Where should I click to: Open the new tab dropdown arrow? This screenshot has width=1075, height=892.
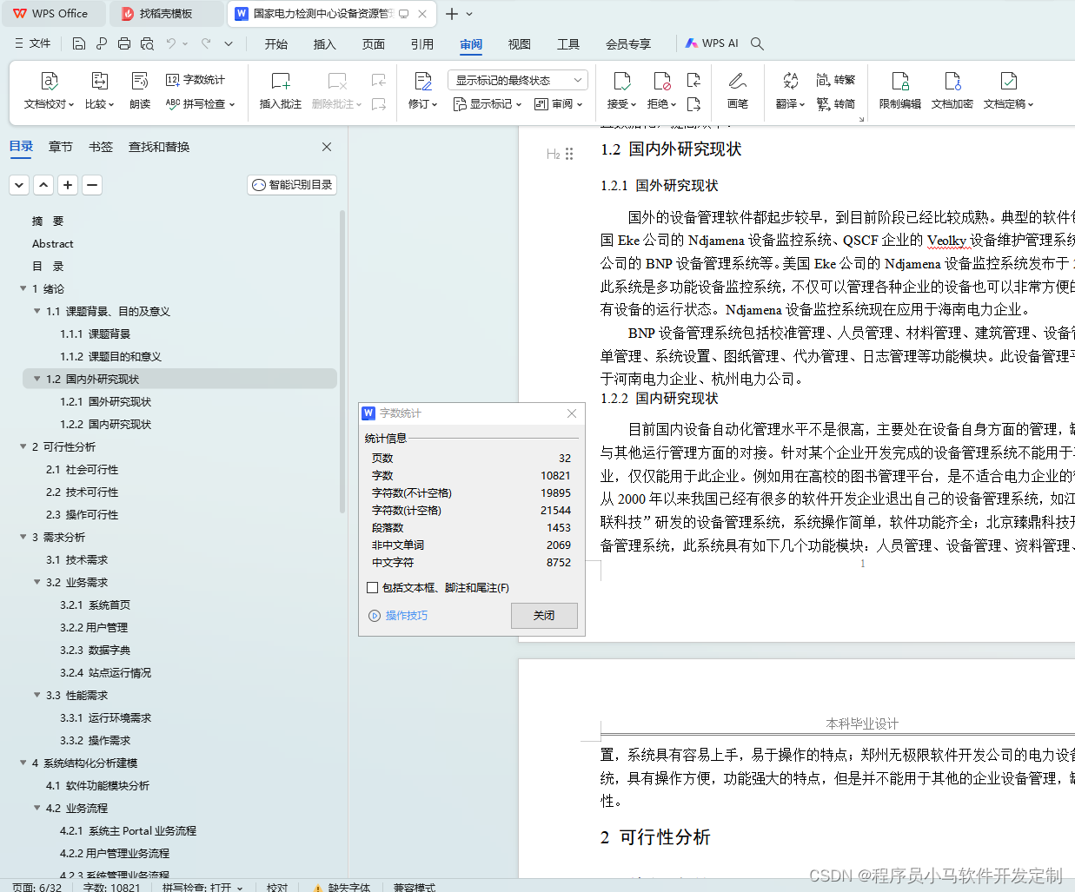(470, 14)
